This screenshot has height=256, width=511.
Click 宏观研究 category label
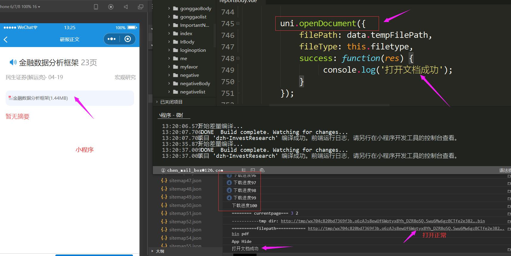pyautogui.click(x=125, y=77)
